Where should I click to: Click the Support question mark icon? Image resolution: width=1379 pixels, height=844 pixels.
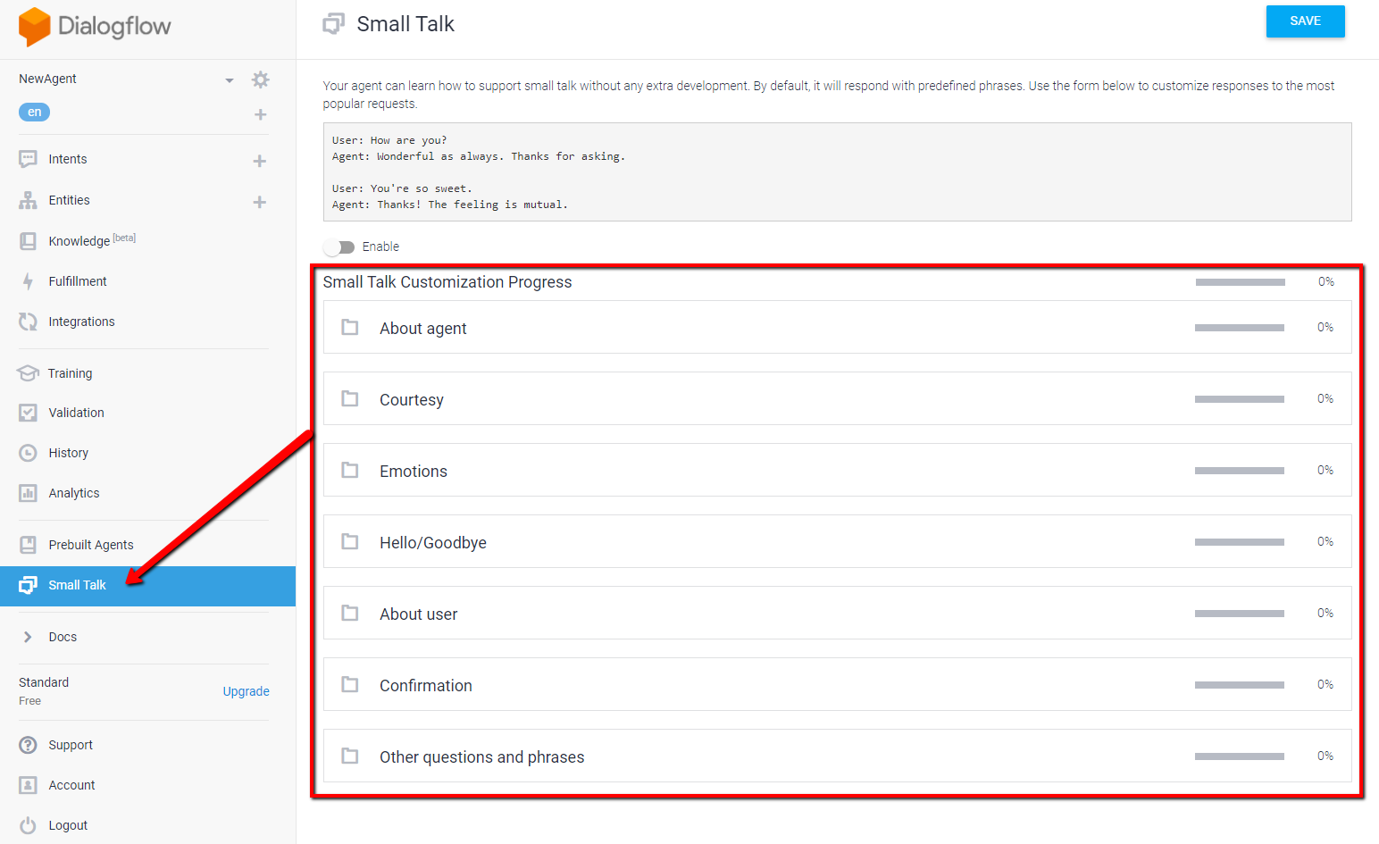[x=29, y=745]
